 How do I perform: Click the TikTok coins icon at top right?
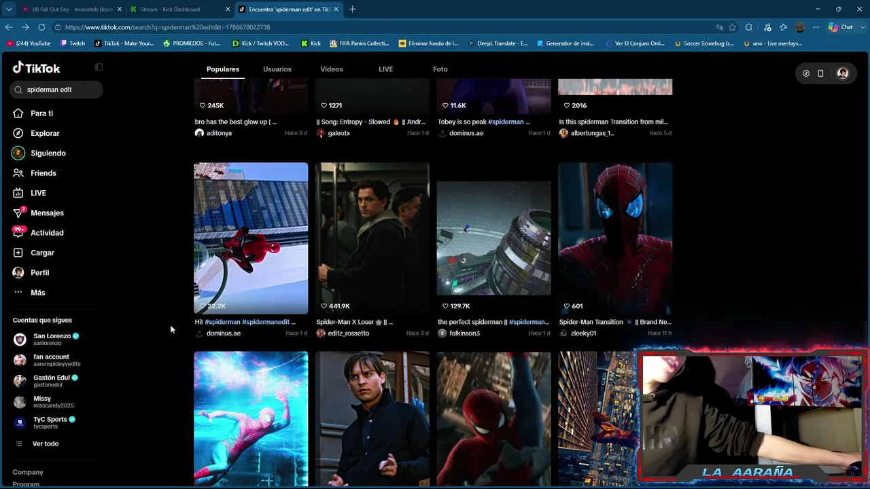tap(806, 73)
